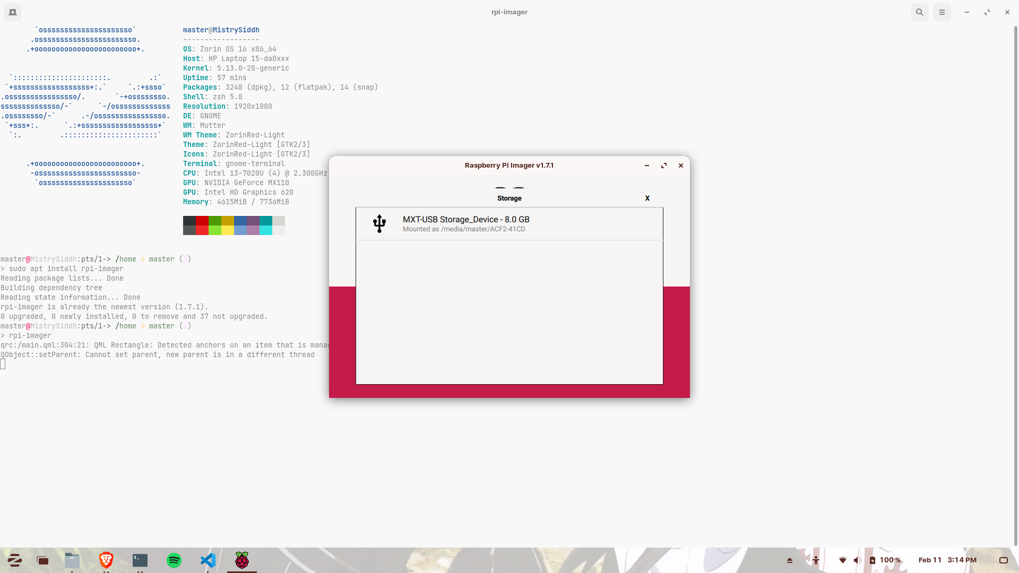The height and width of the screenshot is (573, 1019).
Task: Click the 'GPU: NVIDIA GeForce MX110' line
Action: click(236, 183)
